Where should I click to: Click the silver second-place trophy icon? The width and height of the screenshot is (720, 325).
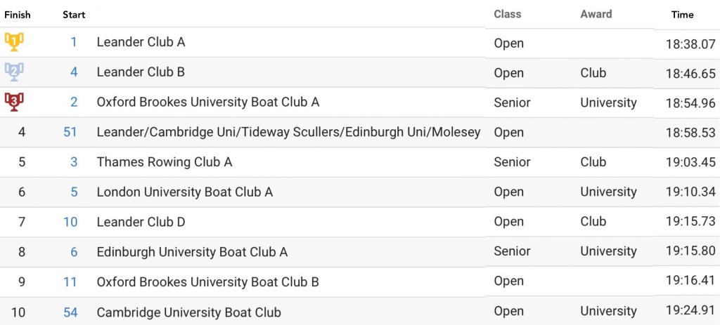[14, 72]
